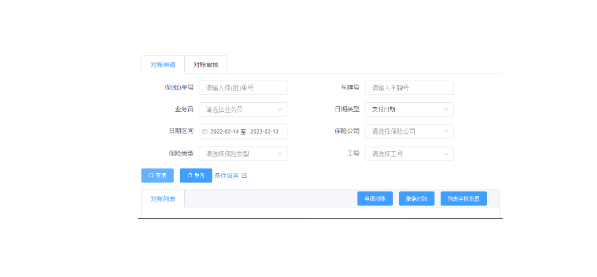Click the chevron arrow in 工号 field

click(446, 154)
